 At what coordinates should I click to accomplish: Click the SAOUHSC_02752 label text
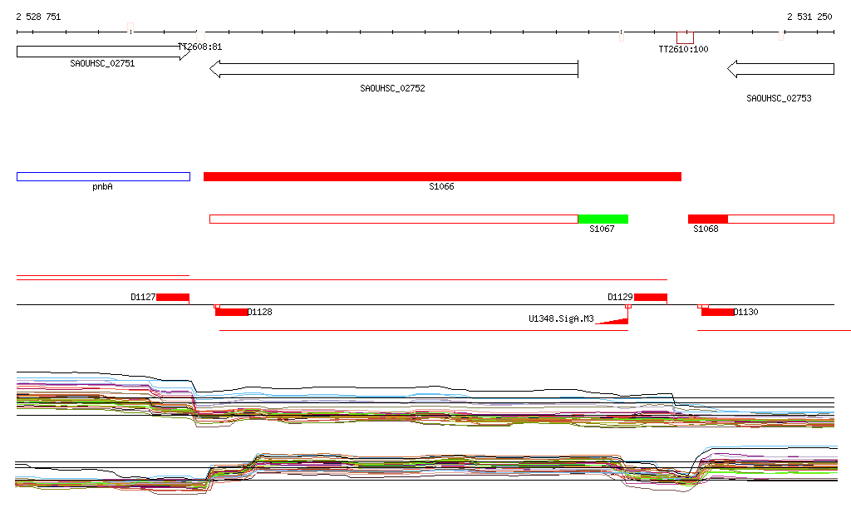coord(392,88)
